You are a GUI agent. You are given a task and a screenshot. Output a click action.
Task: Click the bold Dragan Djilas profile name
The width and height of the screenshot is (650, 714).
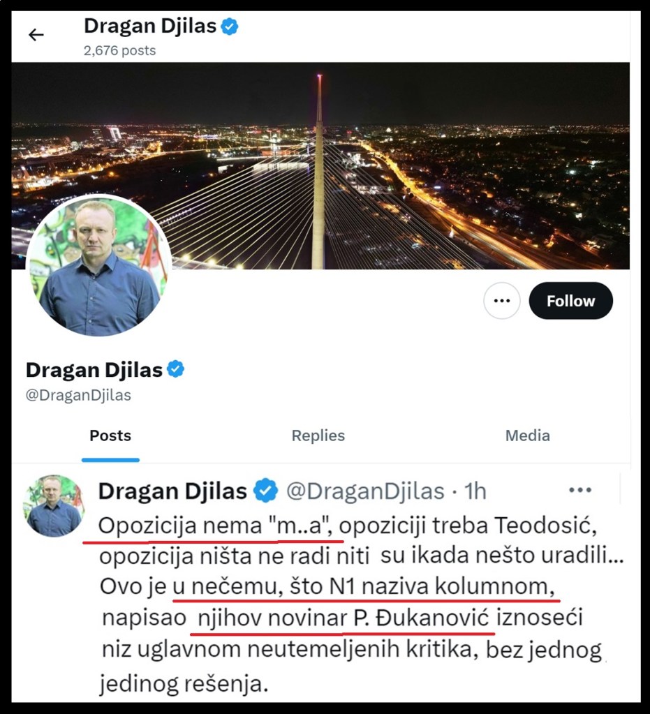tap(94, 370)
